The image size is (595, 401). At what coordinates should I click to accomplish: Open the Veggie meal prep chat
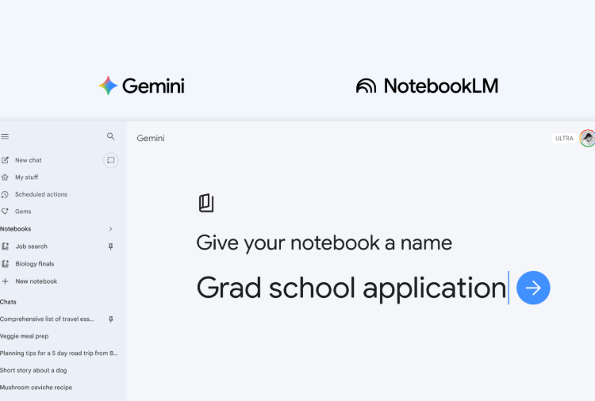click(25, 336)
